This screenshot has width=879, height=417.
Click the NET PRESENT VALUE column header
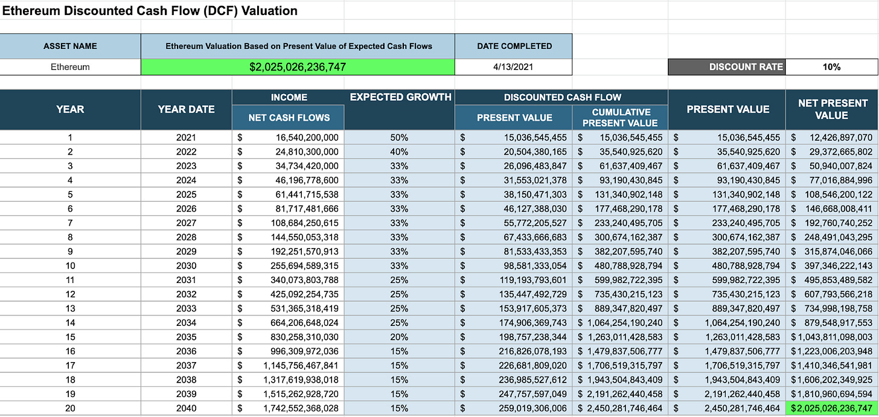click(x=831, y=109)
